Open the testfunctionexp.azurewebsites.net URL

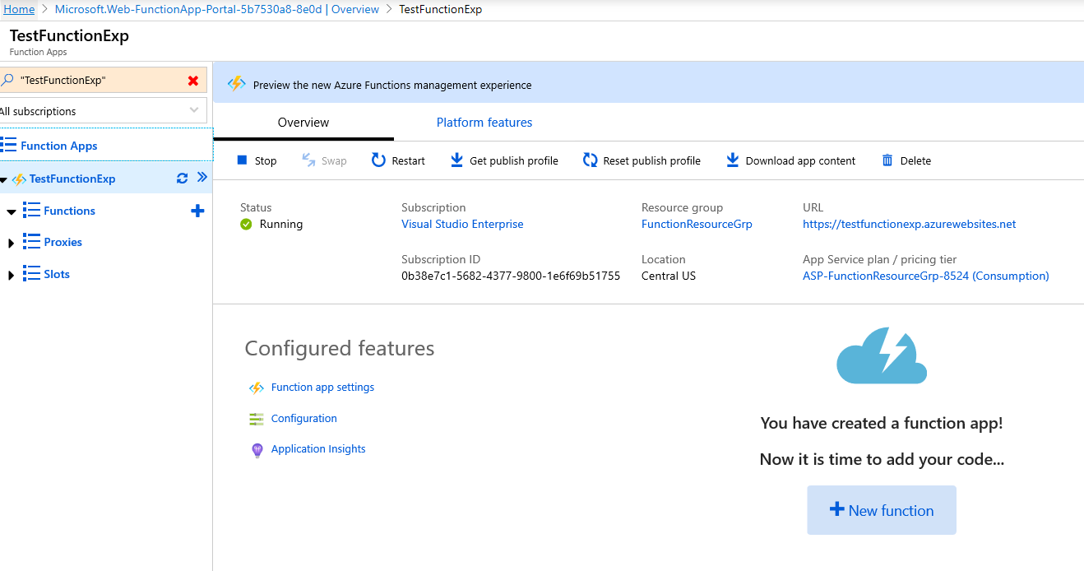(910, 224)
